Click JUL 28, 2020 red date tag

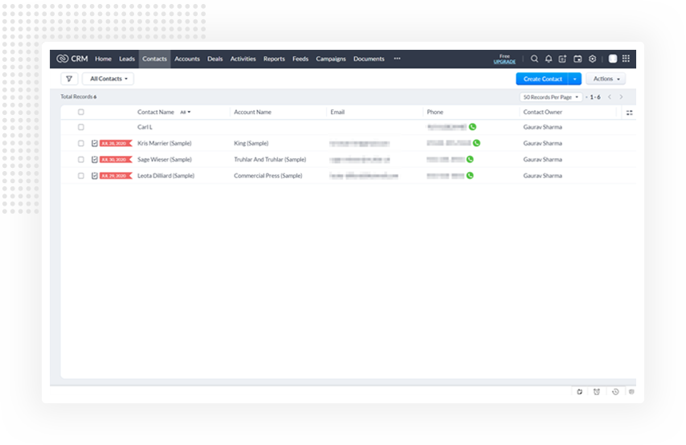(116, 143)
